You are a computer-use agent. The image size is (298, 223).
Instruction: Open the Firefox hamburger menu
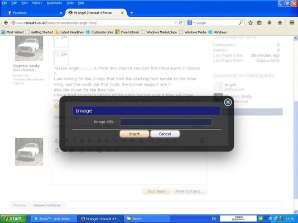(x=292, y=23)
